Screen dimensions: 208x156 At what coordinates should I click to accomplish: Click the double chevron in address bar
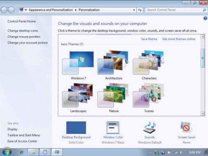click(x=26, y=10)
